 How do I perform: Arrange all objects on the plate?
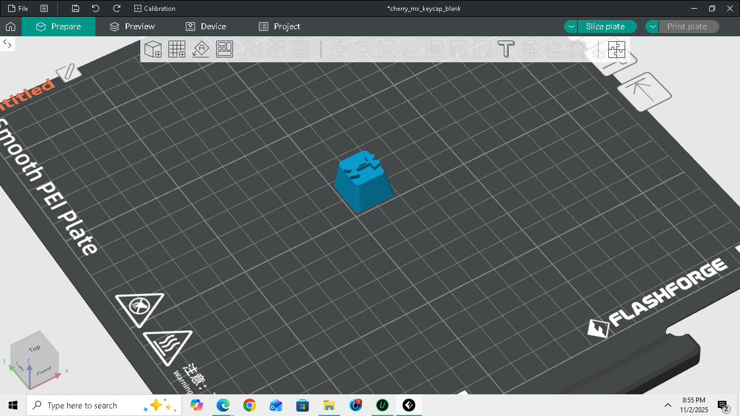coord(224,49)
